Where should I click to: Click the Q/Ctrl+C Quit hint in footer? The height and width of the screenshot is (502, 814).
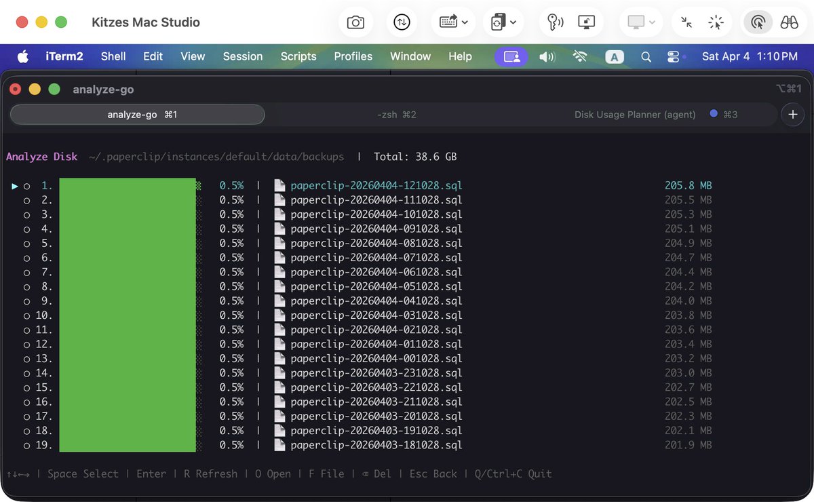[x=513, y=474]
